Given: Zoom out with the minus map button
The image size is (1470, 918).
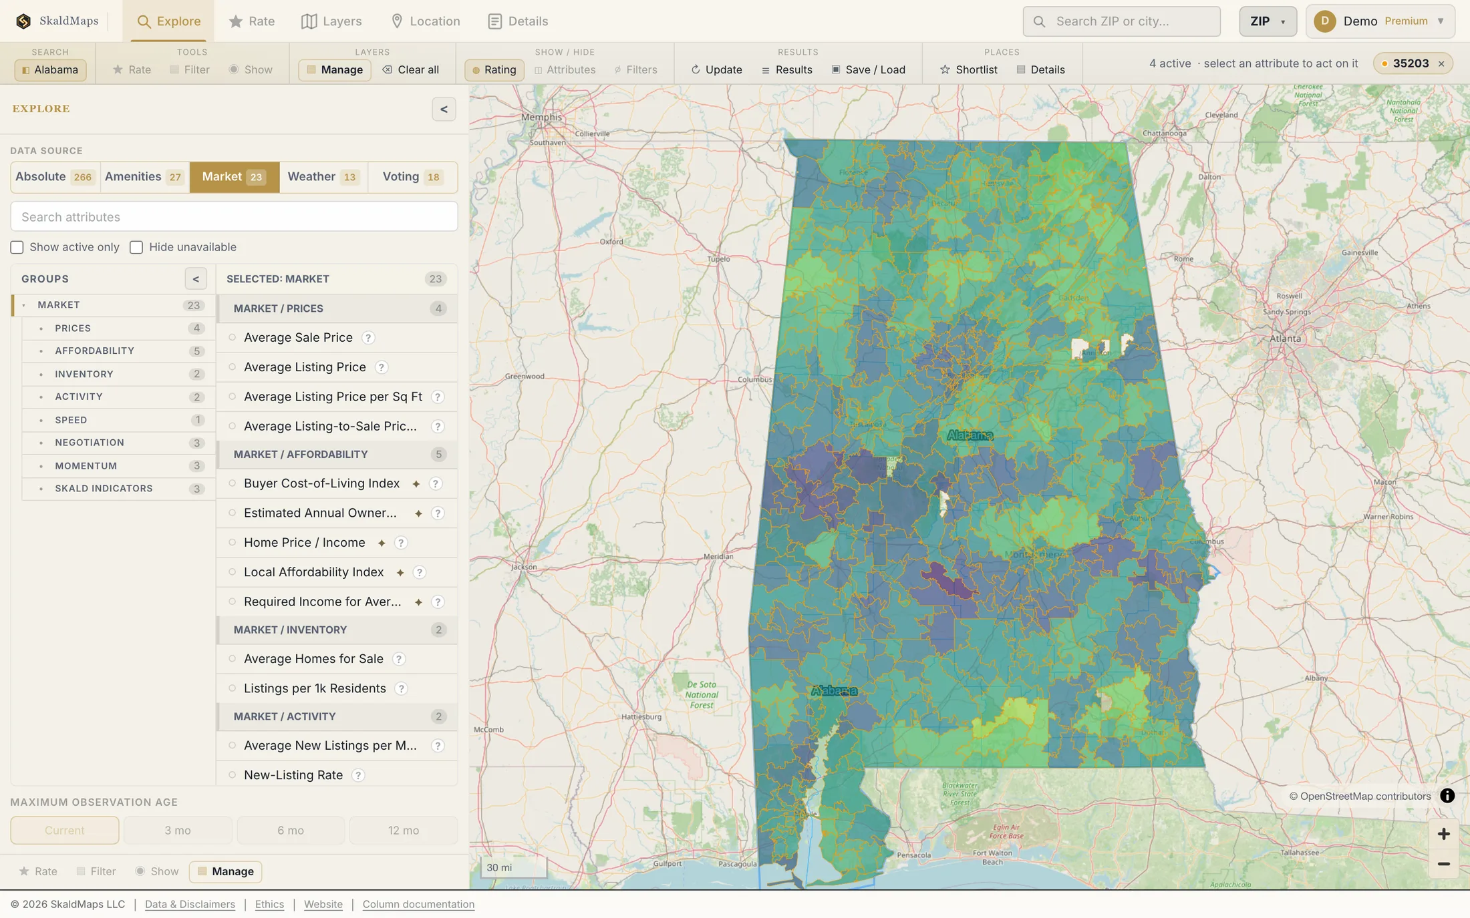Looking at the screenshot, I should (x=1443, y=864).
